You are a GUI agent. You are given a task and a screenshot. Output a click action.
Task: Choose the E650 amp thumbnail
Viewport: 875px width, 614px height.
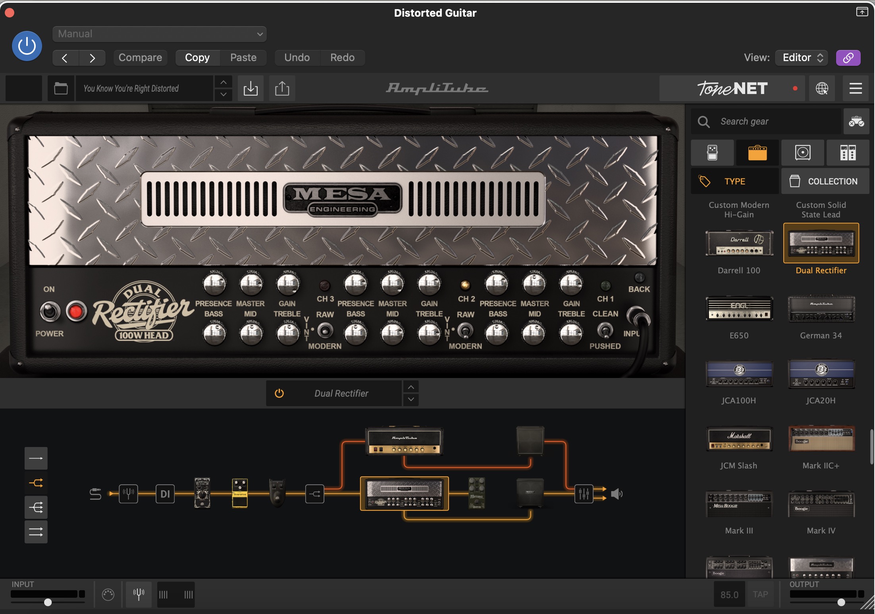coord(739,308)
